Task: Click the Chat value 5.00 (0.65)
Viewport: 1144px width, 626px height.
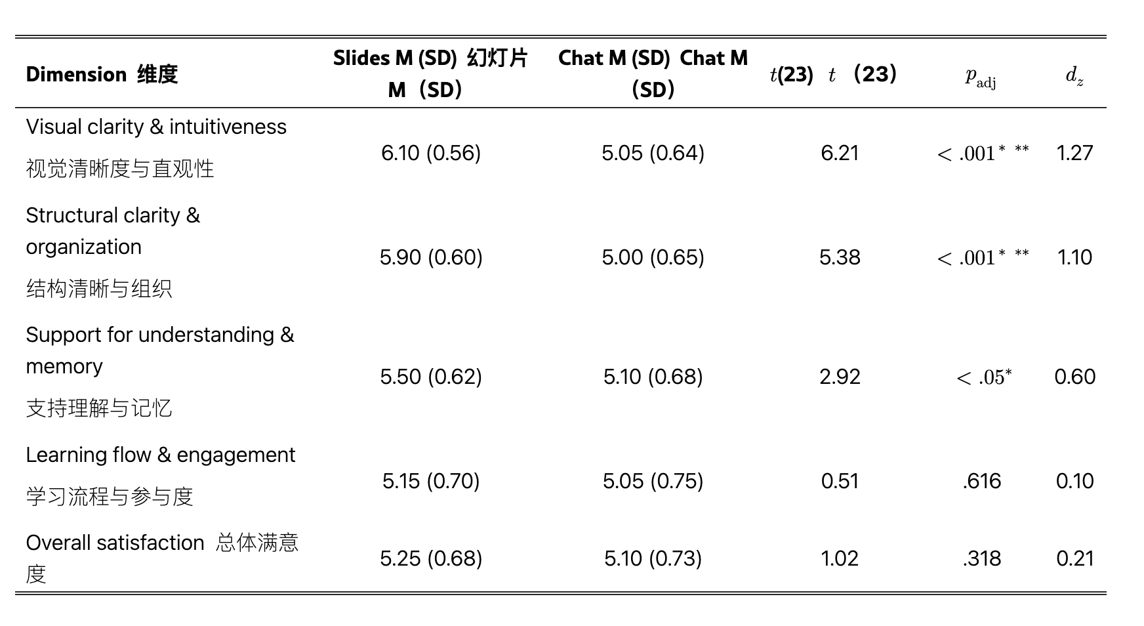Action: [x=653, y=257]
